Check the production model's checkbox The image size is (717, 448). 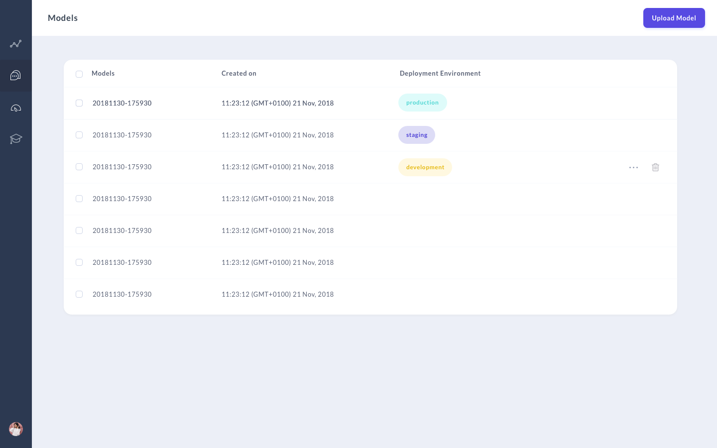point(79,103)
